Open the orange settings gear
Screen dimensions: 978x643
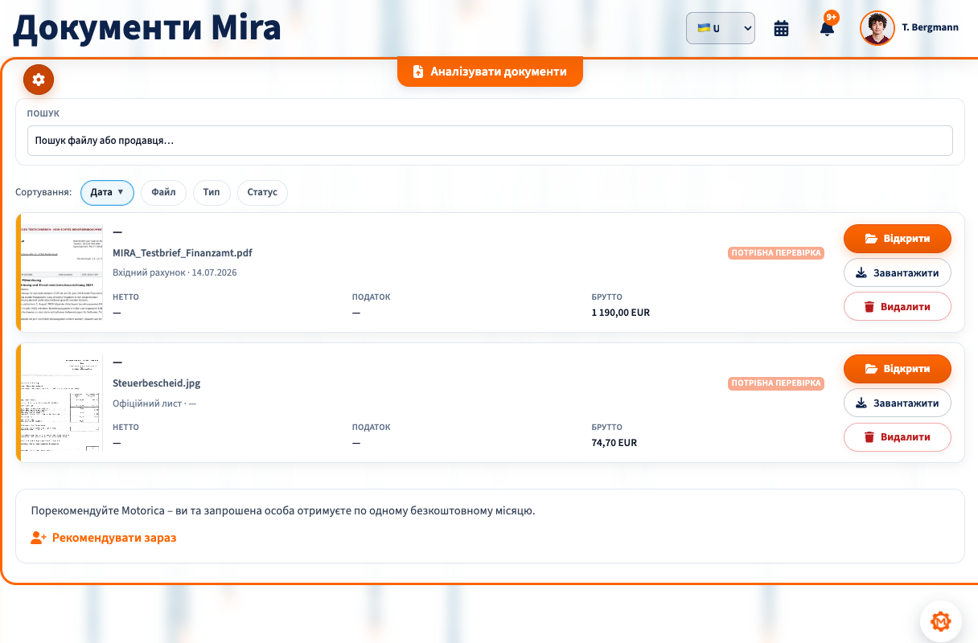click(x=39, y=79)
